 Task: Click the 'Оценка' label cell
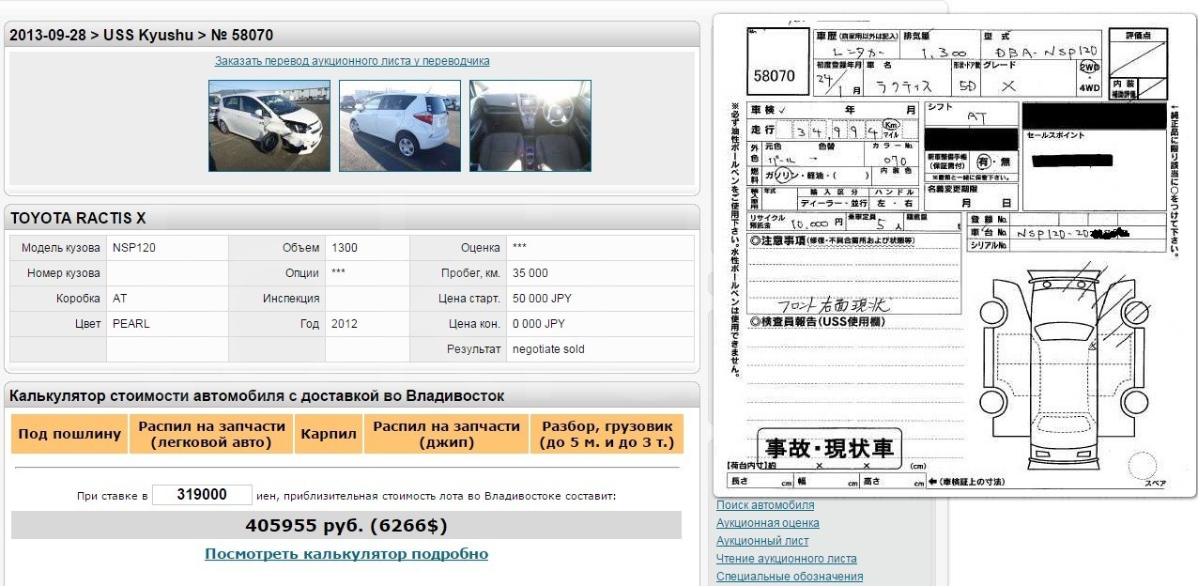click(458, 248)
